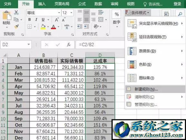Screen dimensions: 186x140
Task: Click the Find search magnifier icon
Action: [x=180, y=14]
